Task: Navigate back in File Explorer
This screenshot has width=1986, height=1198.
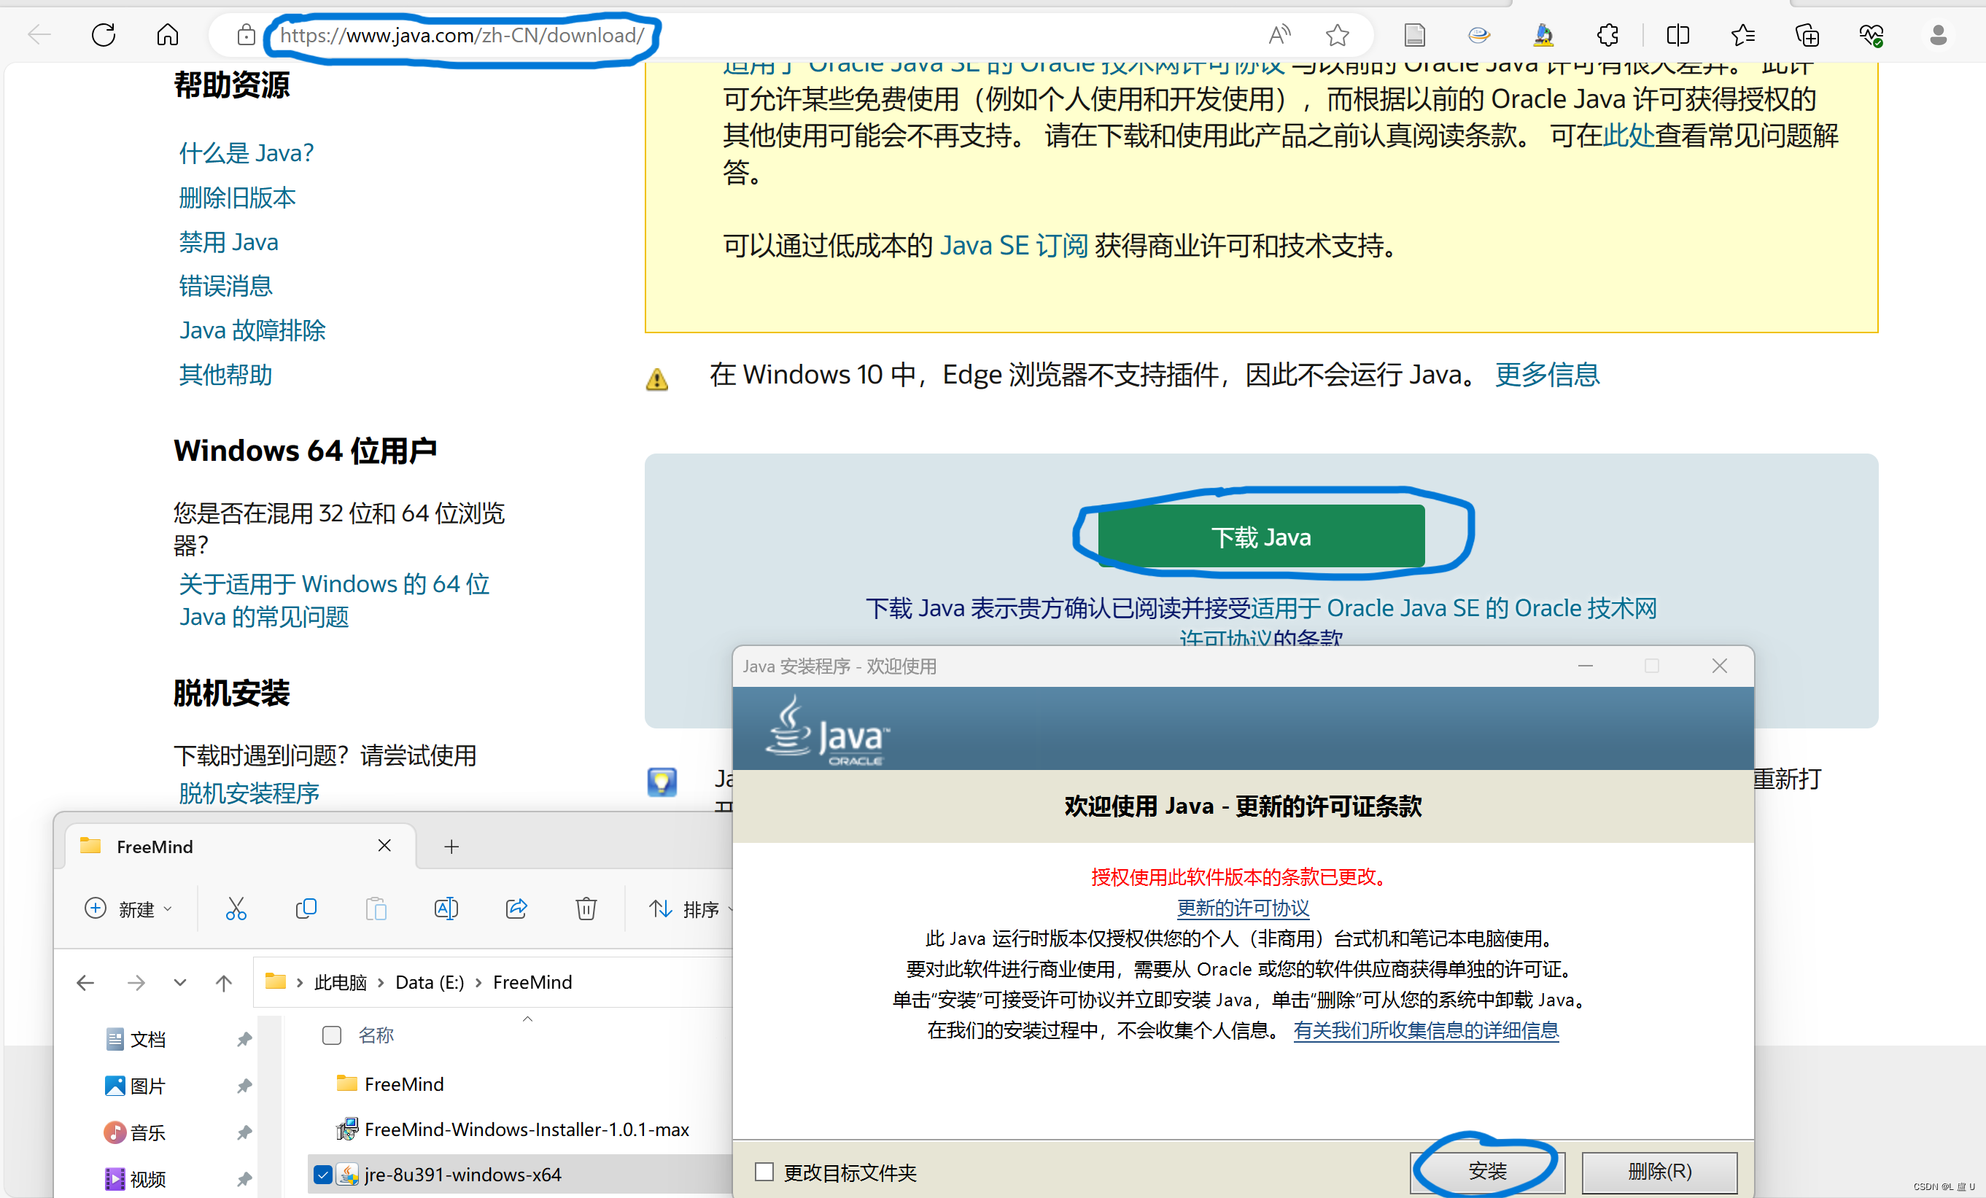Action: pos(85,982)
